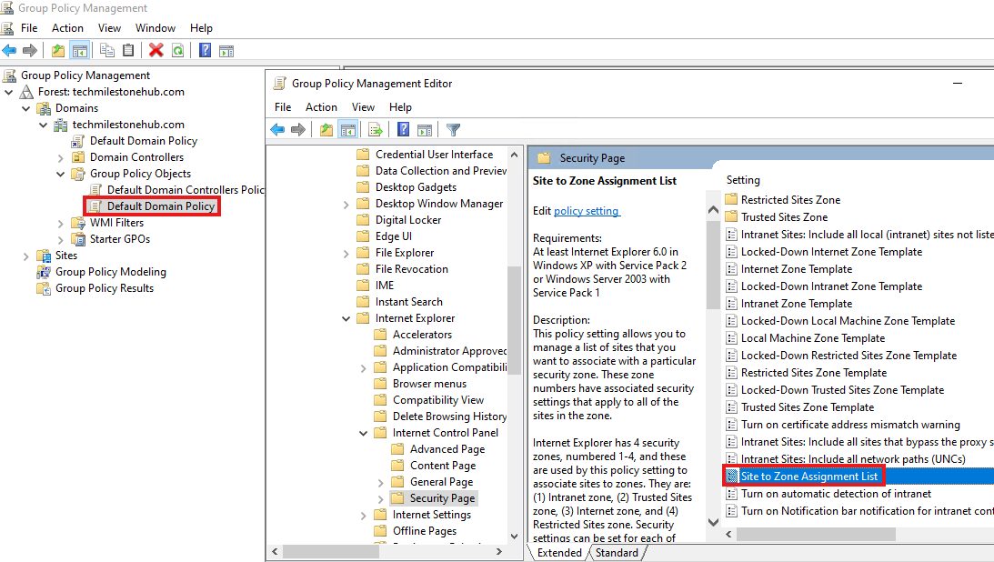Click the Back arrow in Group Policy Management Editor toolbar
Screen dimensions: 994x562
277,130
